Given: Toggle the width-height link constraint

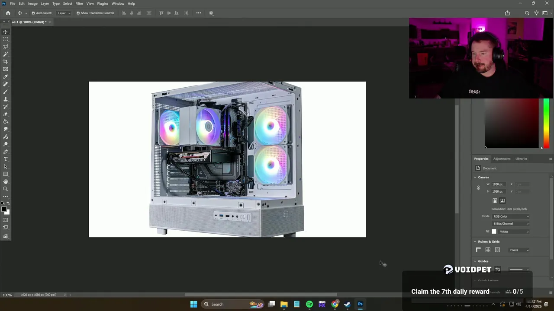Looking at the screenshot, I should 478,188.
